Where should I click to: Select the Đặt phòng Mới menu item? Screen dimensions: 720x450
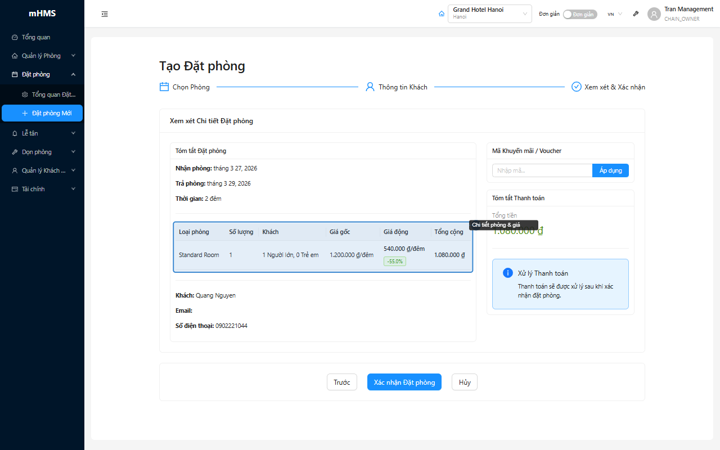pyautogui.click(x=42, y=113)
